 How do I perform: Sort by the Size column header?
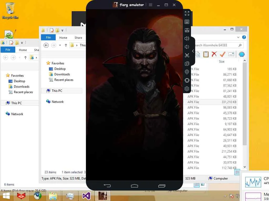222,61
